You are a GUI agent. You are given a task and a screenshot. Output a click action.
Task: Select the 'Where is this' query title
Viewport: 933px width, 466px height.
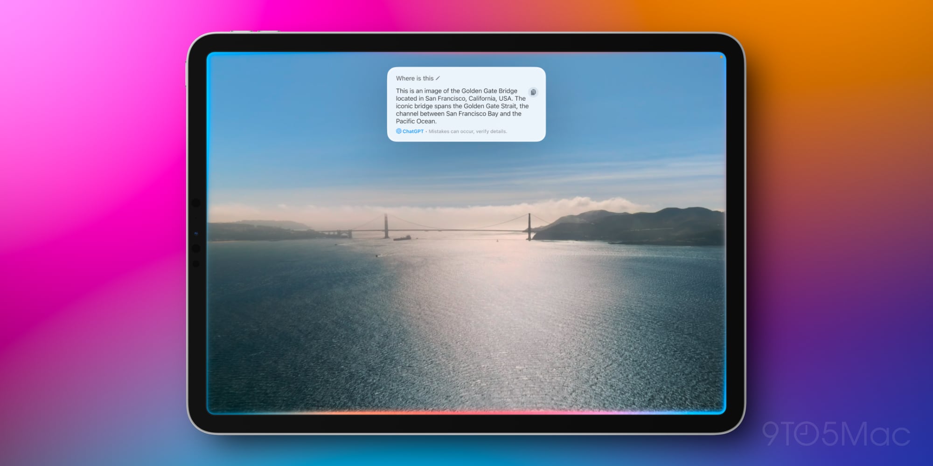coord(415,78)
